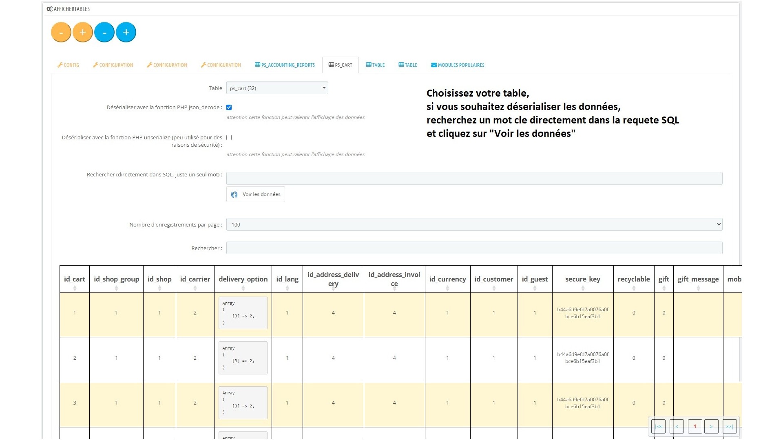Screen dimensions: 783x440
Task: Sort by recyclable column
Action: 634,279
